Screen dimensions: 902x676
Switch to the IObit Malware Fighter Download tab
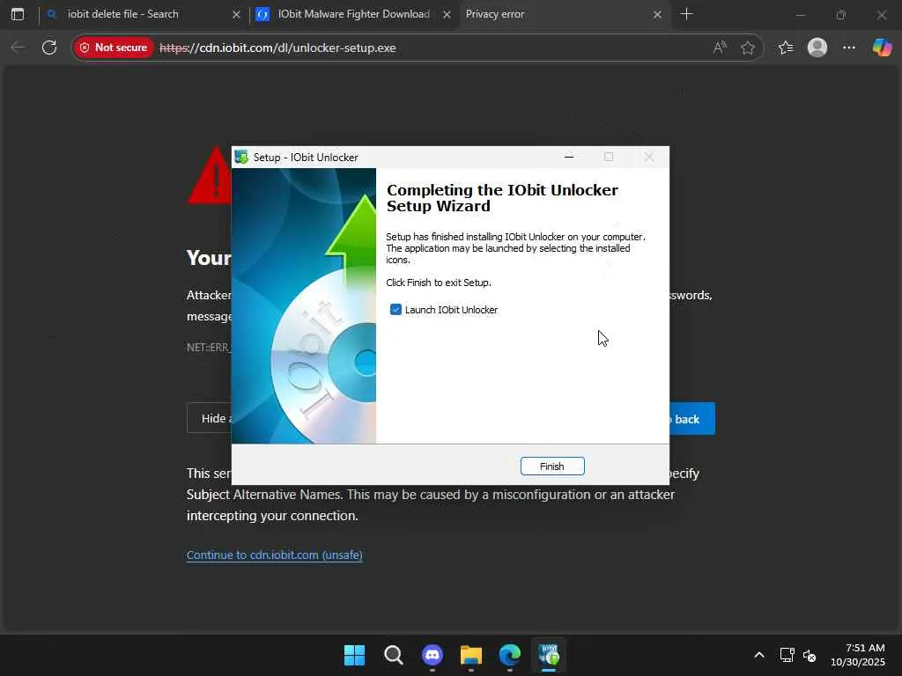[x=354, y=14]
